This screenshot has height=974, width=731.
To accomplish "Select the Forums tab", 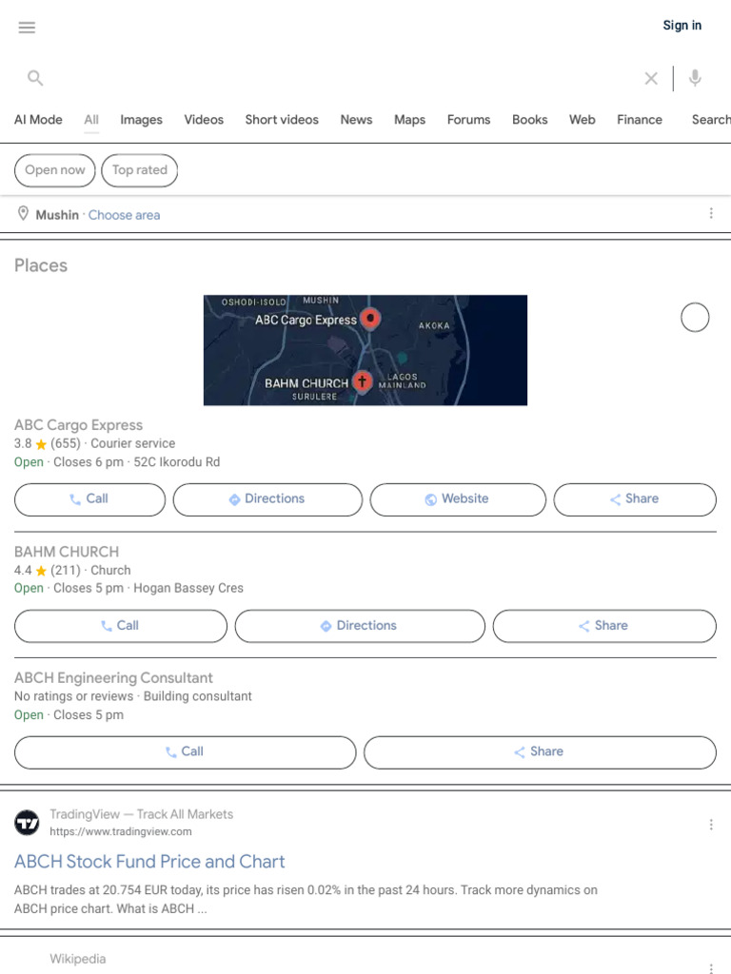I will coord(468,119).
